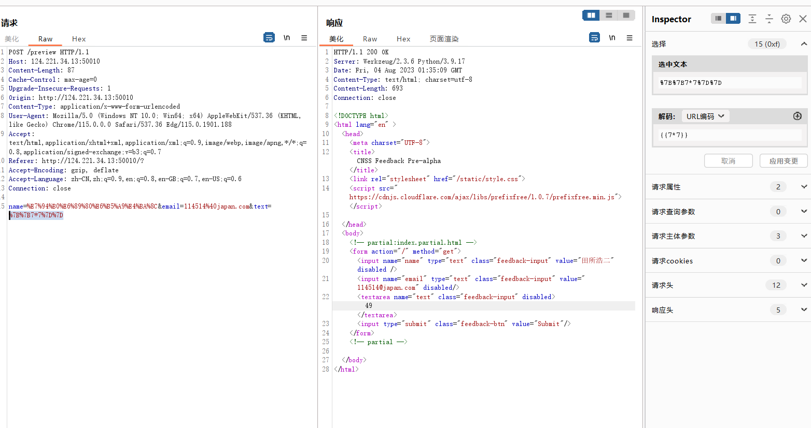Image resolution: width=811 pixels, height=428 pixels.
Task: Expand all Inspector sections
Action: [752, 19]
